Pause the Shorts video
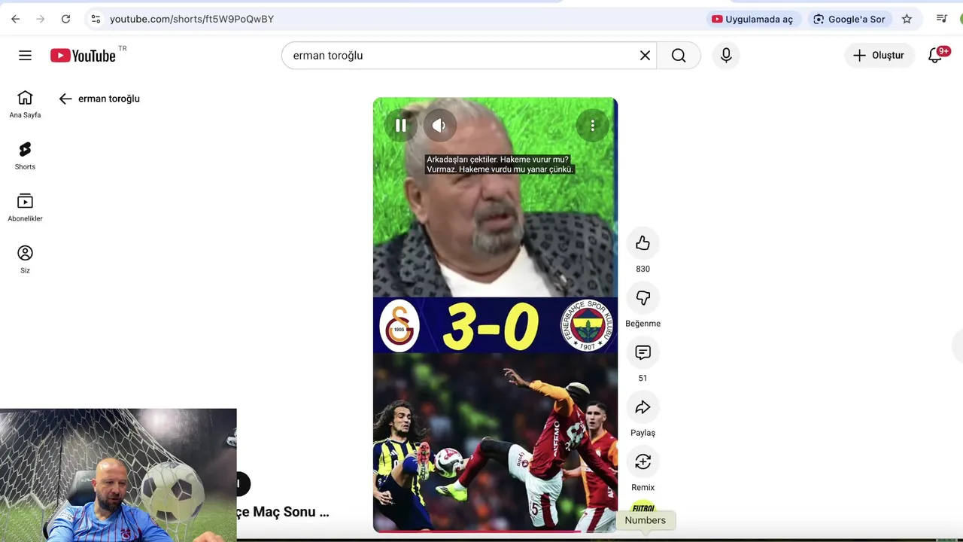963x542 pixels. [401, 126]
